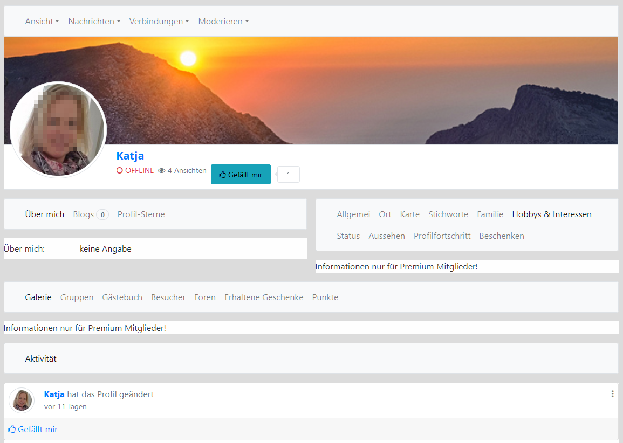Click the Premium notice under the Hobbys tabs
The image size is (623, 443).
point(396,267)
